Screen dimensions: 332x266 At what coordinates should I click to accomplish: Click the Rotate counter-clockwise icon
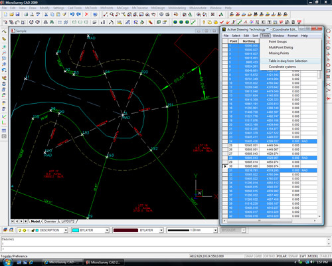point(31,22)
